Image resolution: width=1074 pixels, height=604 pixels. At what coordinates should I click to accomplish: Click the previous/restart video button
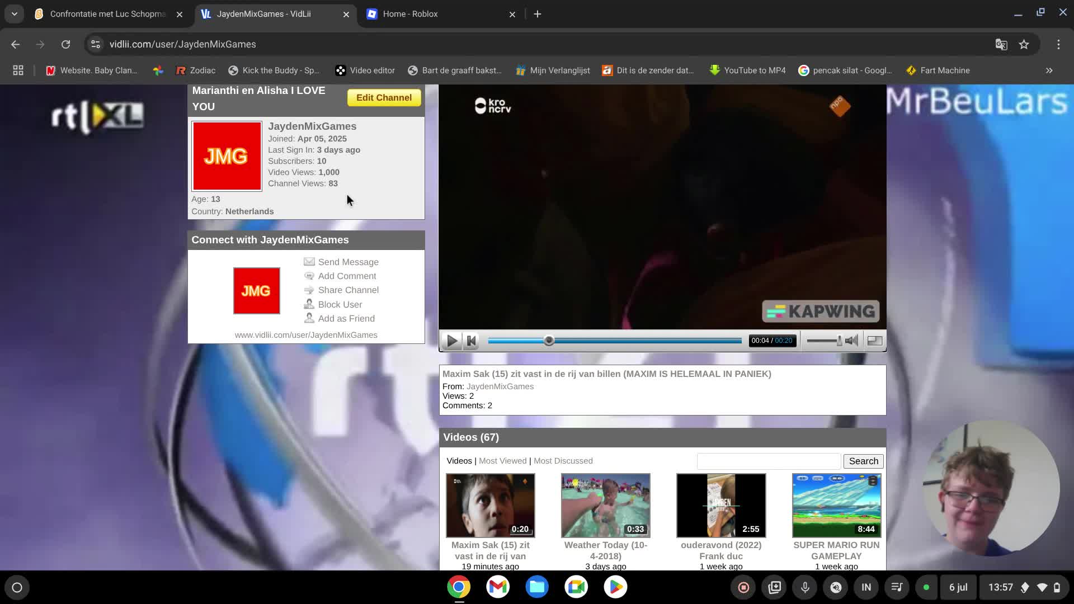[472, 341]
